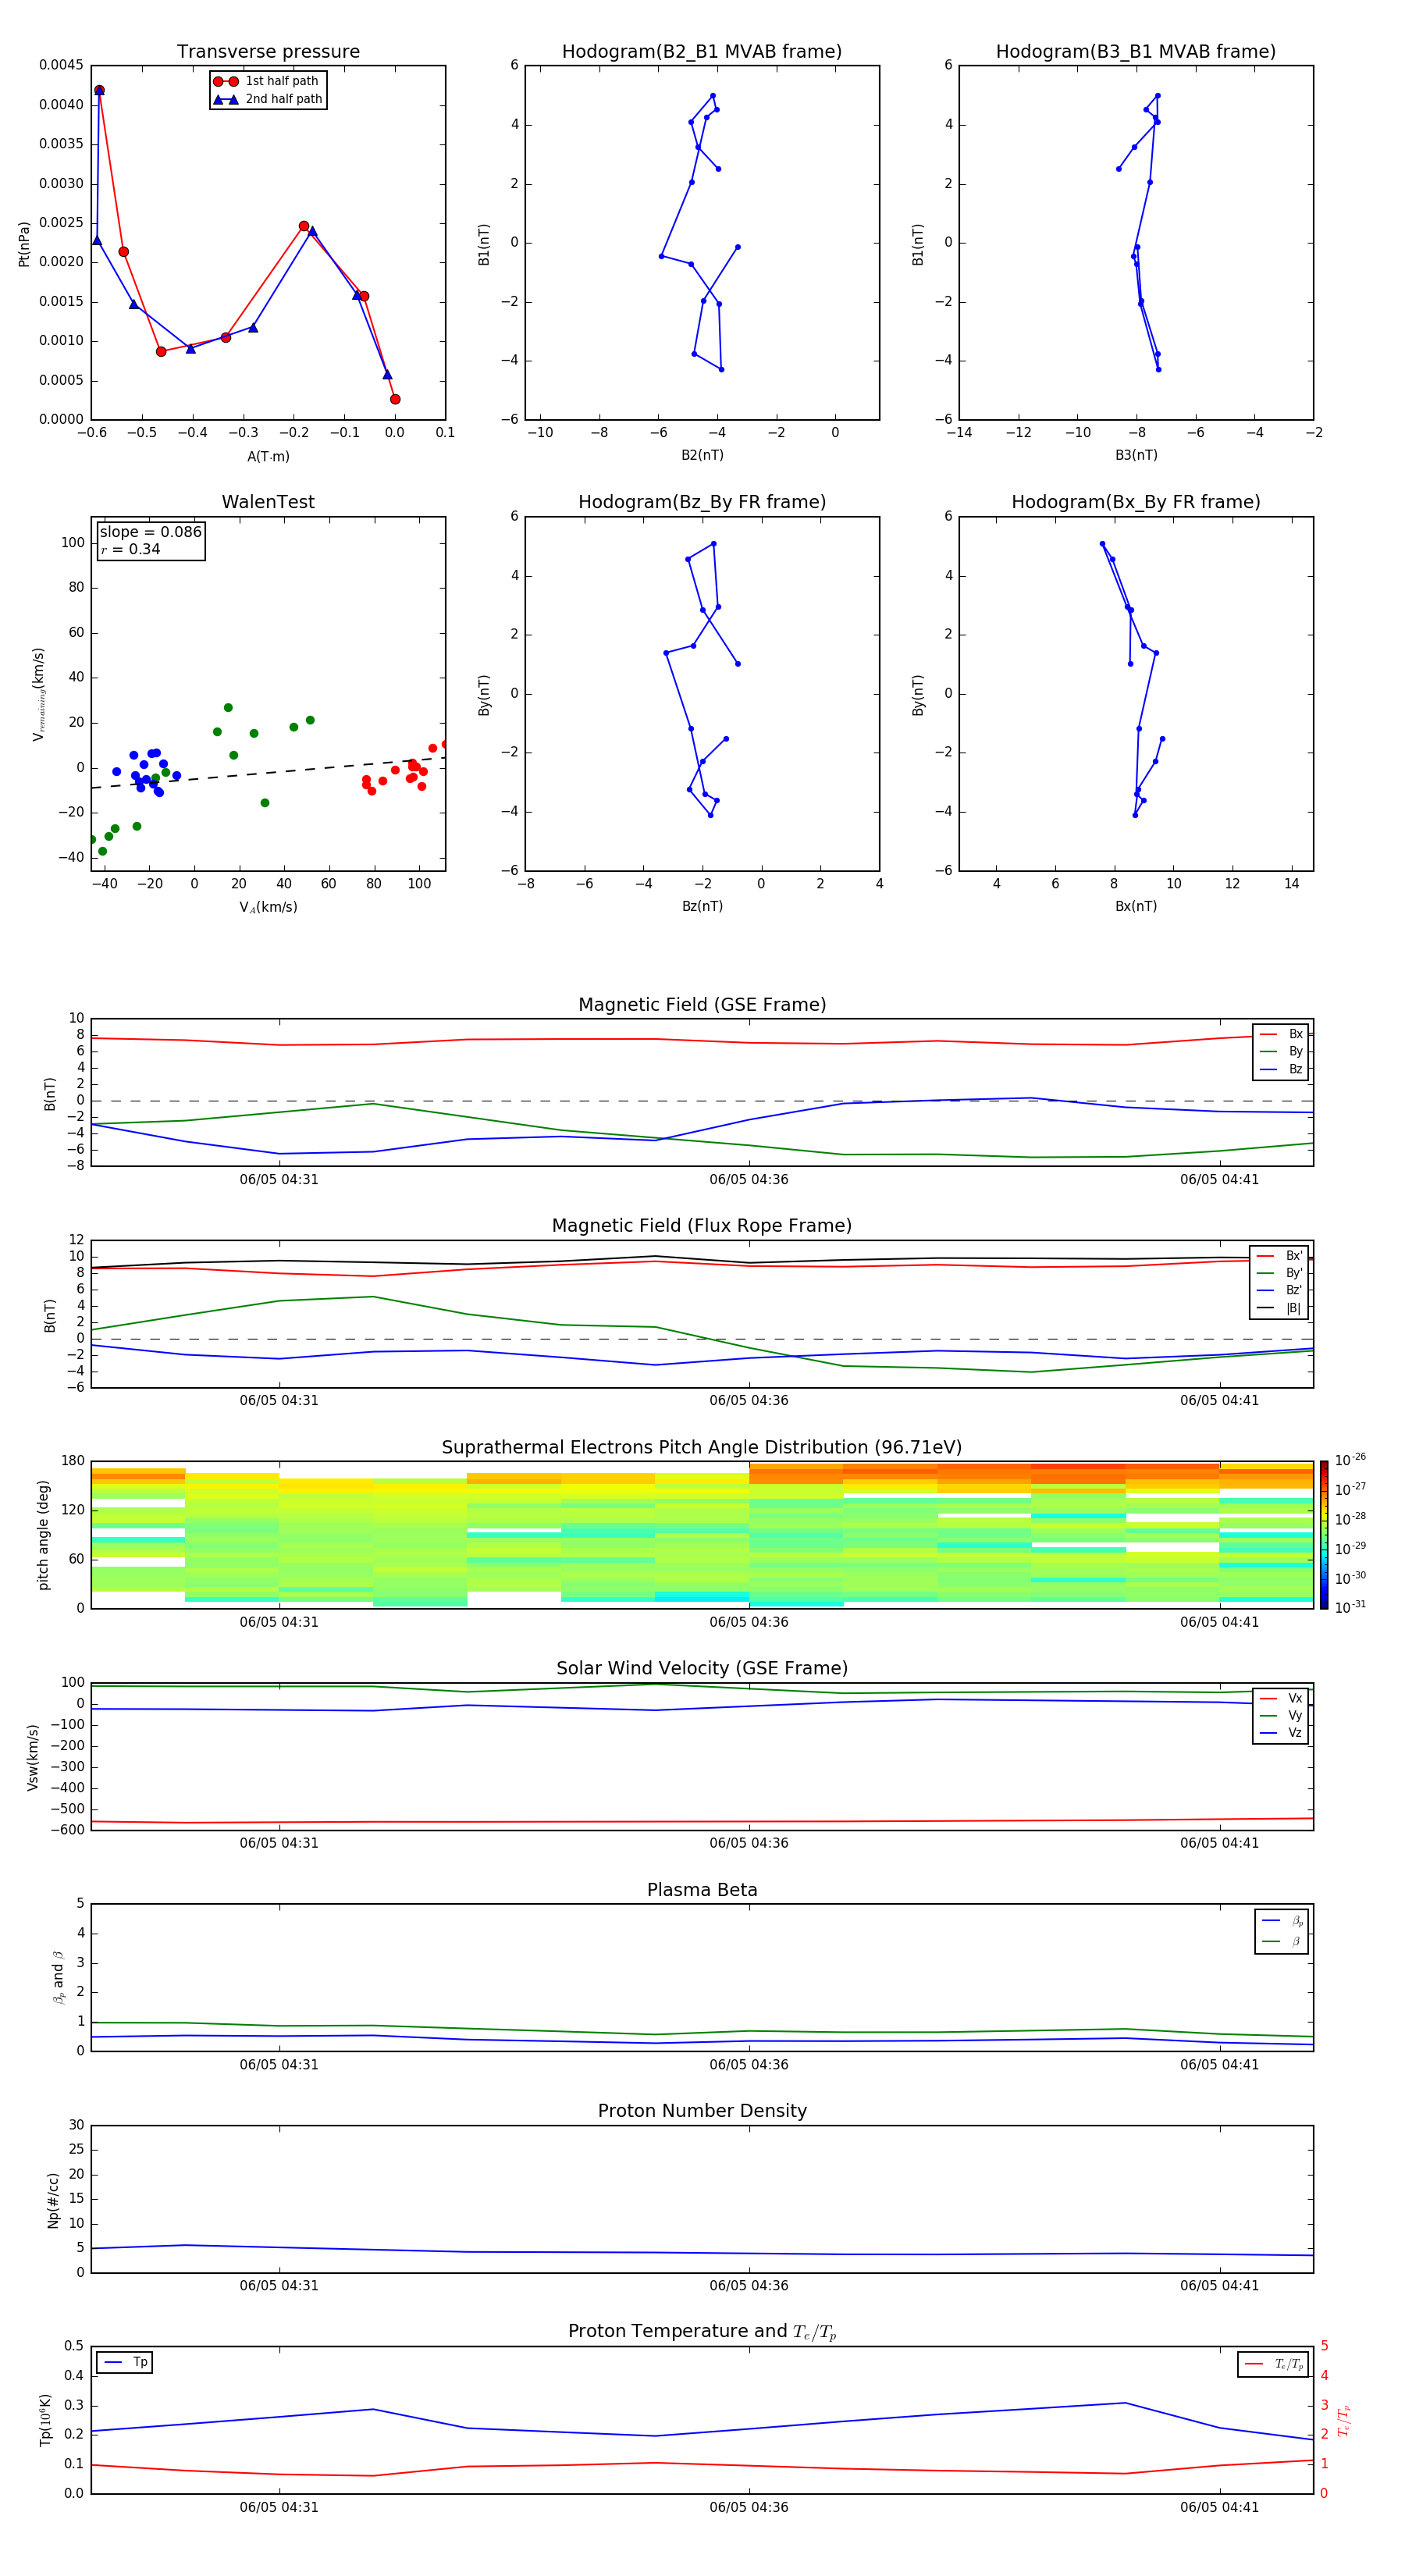Click the "Hodogram(Bx_By FR frame)" title
This screenshot has width=1405, height=2576.
(1136, 502)
